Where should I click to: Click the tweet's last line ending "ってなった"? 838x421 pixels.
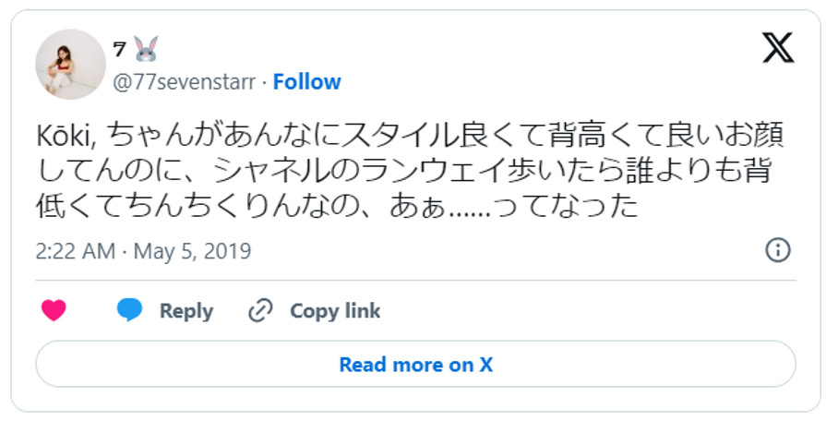(337, 206)
